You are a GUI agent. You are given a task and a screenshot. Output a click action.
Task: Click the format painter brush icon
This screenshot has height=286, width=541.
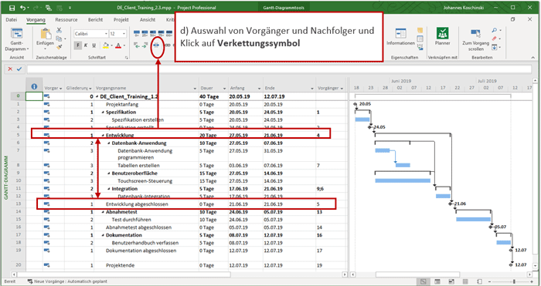click(x=59, y=46)
